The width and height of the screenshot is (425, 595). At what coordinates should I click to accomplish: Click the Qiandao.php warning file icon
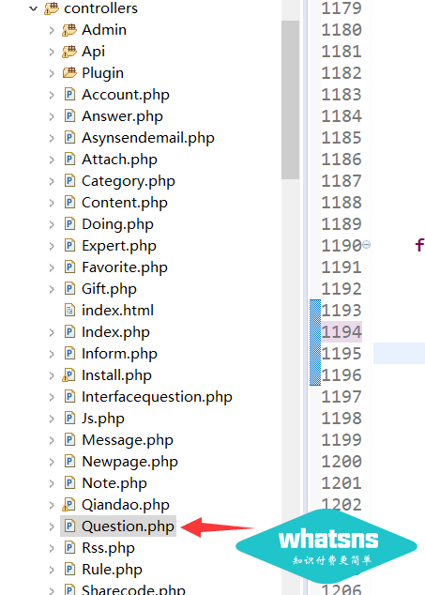pyautogui.click(x=68, y=505)
